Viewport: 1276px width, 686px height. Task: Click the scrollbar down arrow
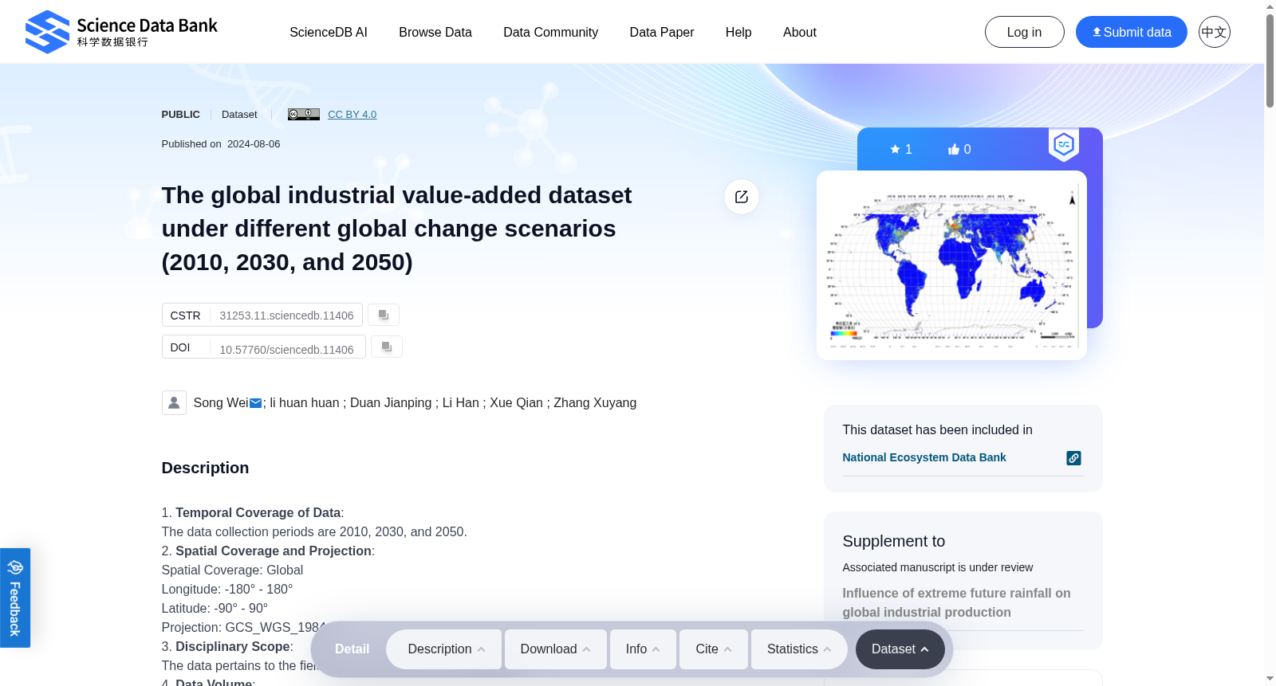click(1270, 679)
